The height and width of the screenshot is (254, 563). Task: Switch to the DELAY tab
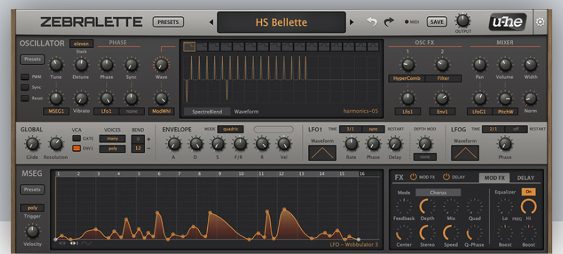pos(525,178)
